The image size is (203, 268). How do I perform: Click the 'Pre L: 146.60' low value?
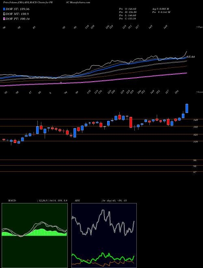pos(127,15)
